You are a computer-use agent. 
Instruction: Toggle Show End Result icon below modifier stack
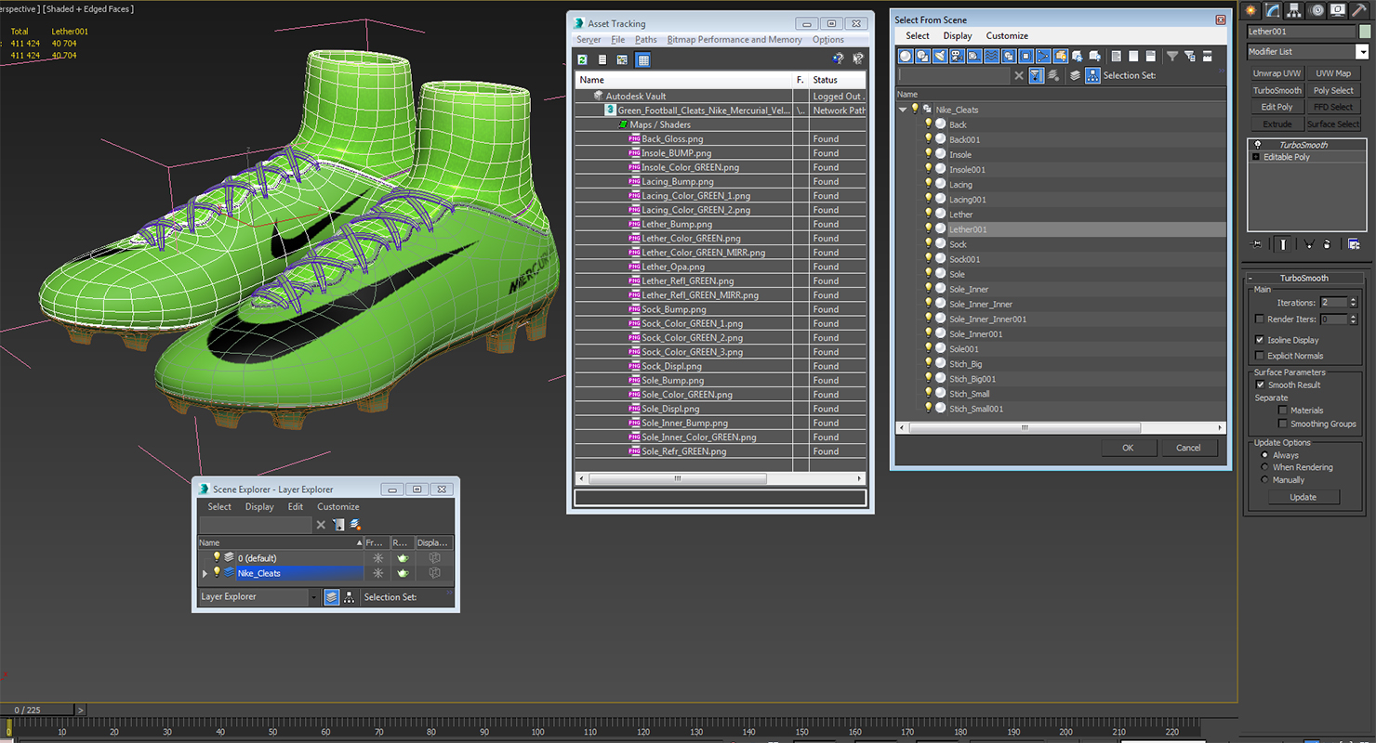[1283, 244]
